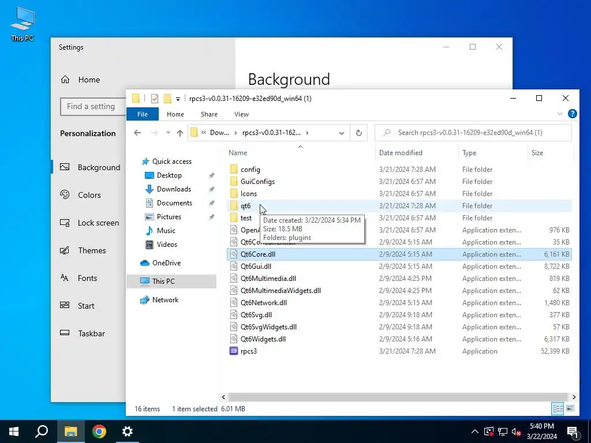Select Background in Settings sidebar
This screenshot has height=443, width=591.
pos(89,167)
